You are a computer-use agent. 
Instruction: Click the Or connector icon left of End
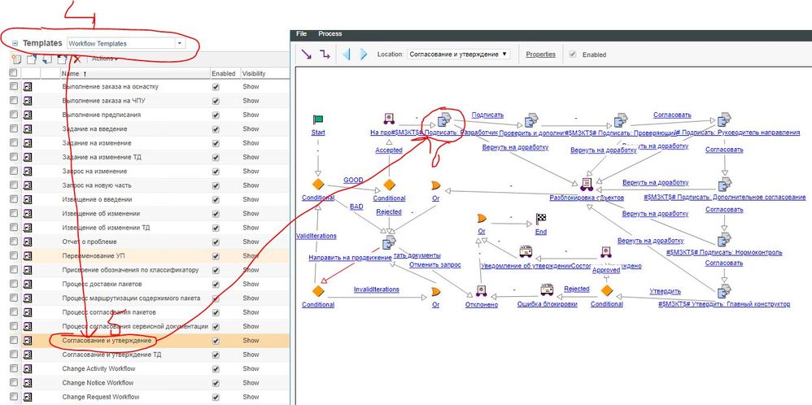(x=482, y=218)
